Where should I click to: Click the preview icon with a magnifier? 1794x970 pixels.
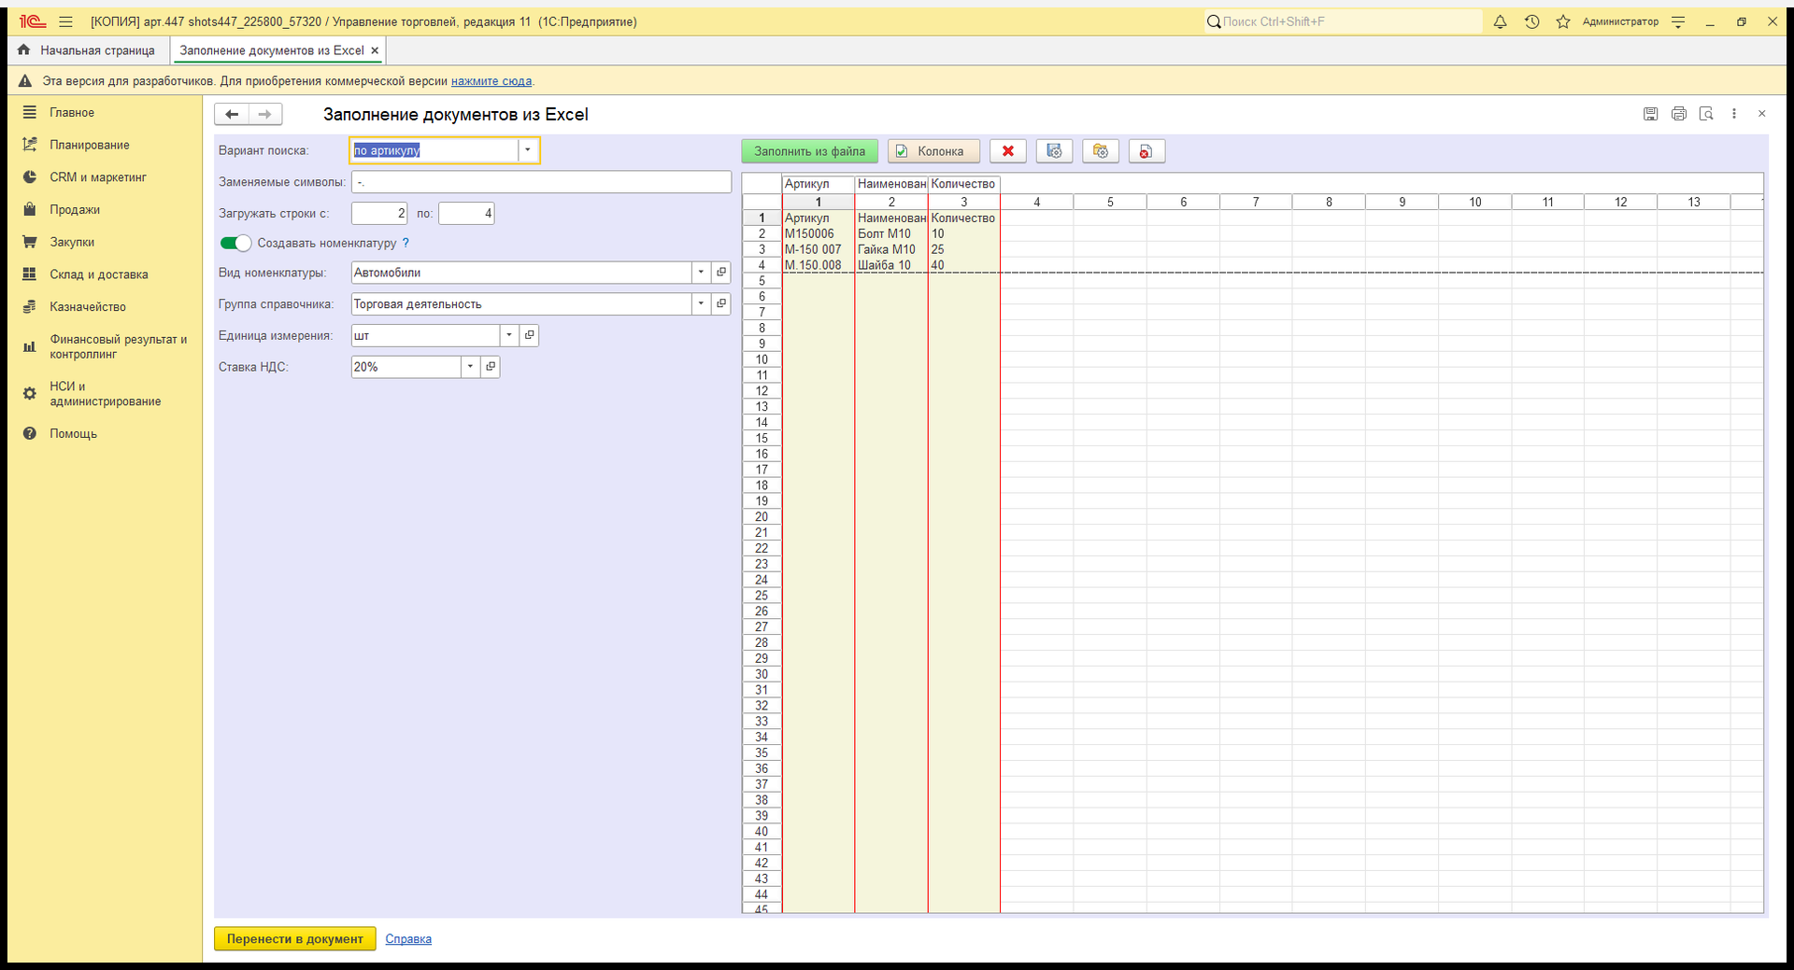1706,114
